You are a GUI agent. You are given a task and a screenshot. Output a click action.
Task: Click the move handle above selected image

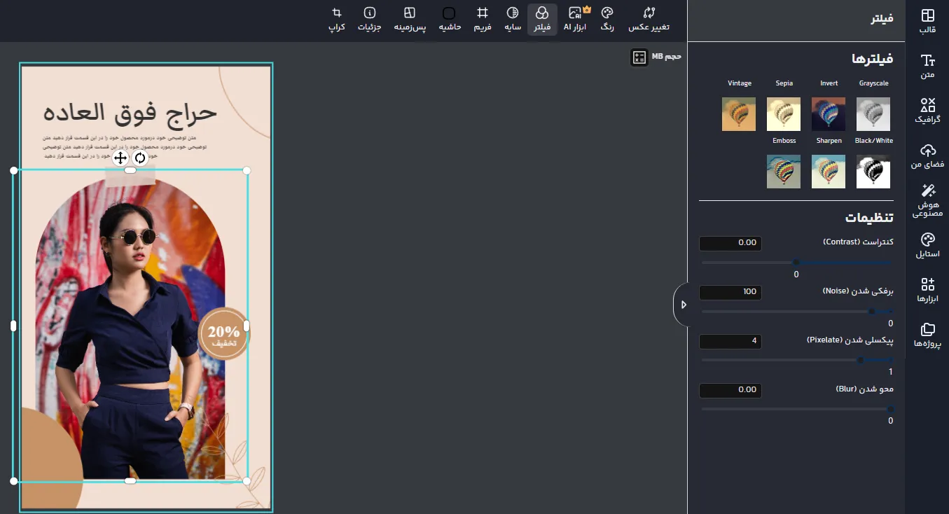[x=120, y=158]
